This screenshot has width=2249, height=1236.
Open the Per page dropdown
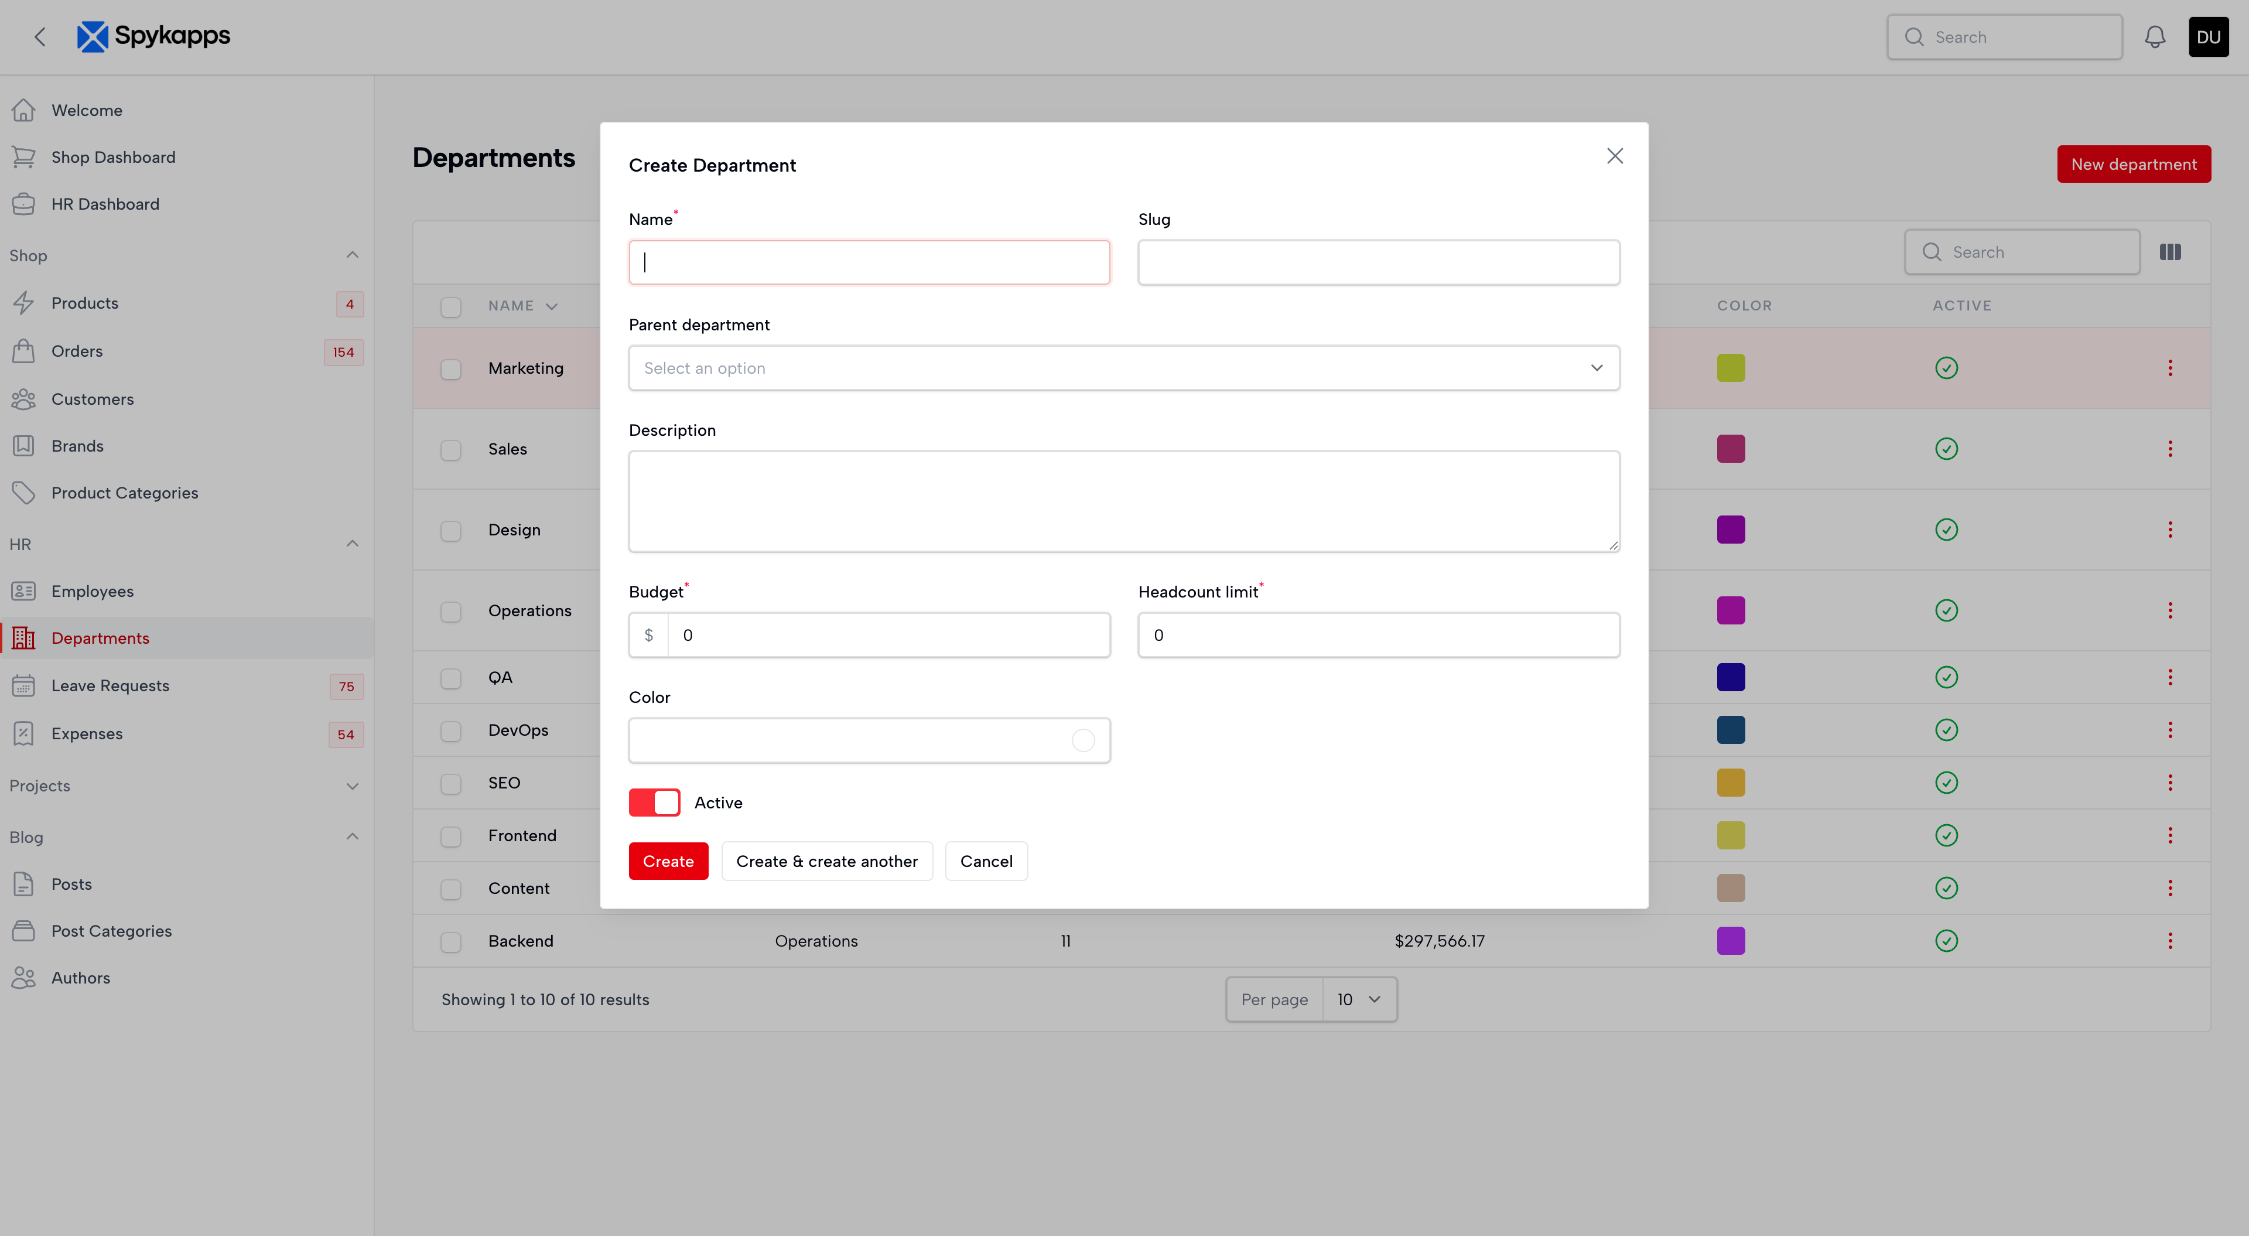1359,998
